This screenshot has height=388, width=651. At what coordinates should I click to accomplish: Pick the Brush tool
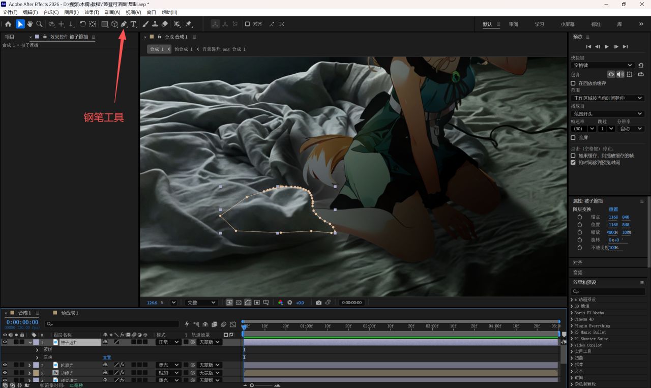coord(145,24)
